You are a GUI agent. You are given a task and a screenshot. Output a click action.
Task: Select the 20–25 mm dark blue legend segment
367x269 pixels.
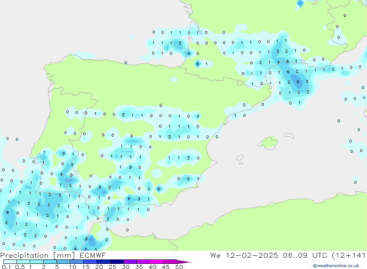pyautogui.click(x=103, y=262)
